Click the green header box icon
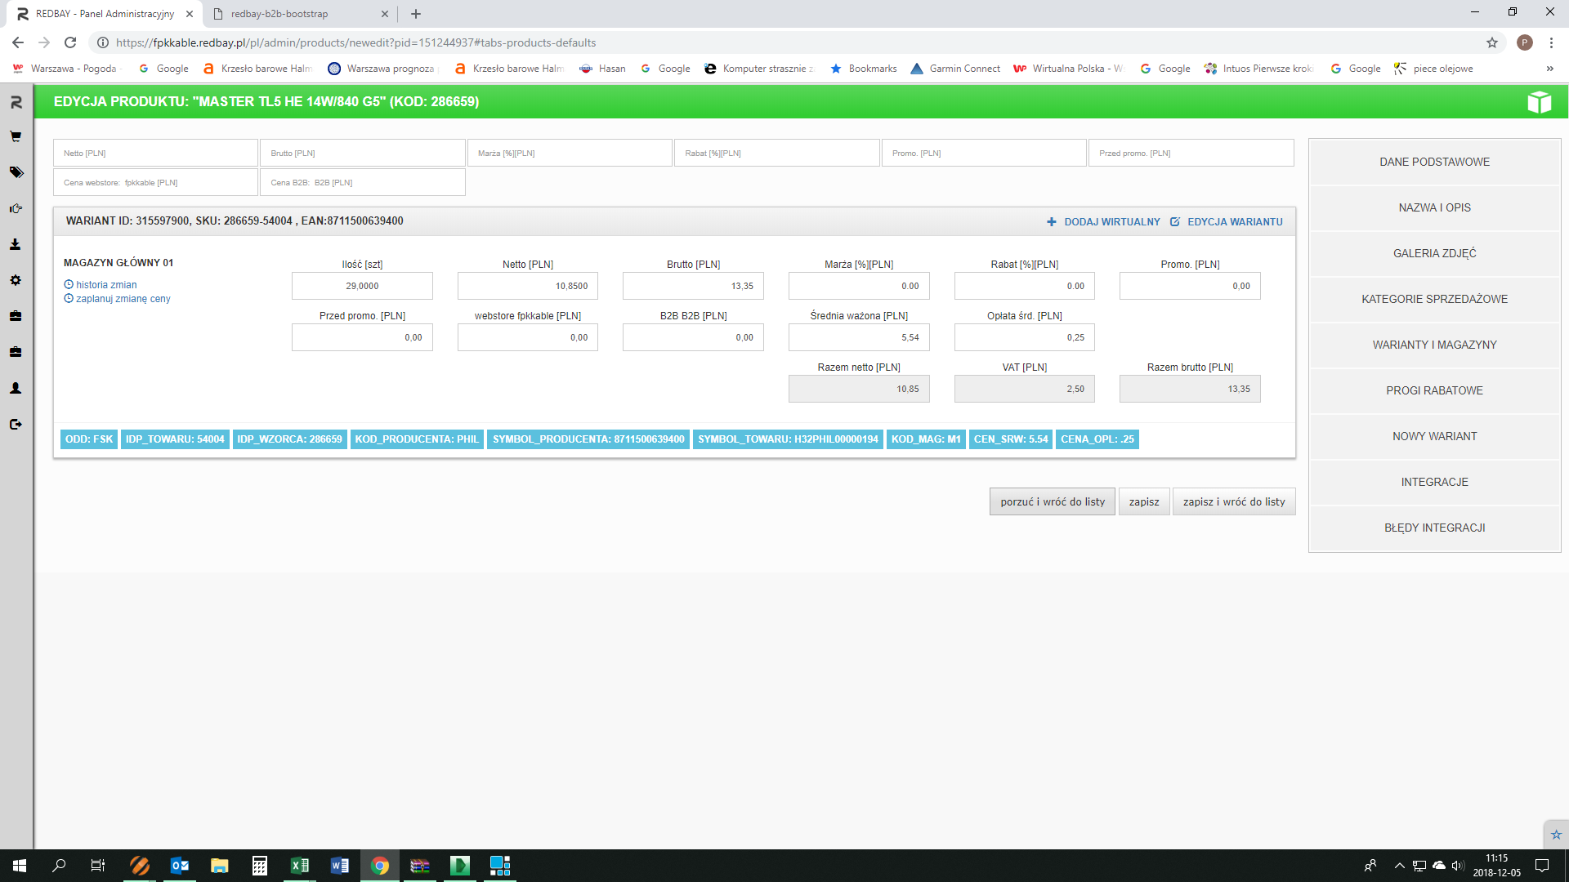Viewport: 1569px width, 882px height. (x=1539, y=102)
